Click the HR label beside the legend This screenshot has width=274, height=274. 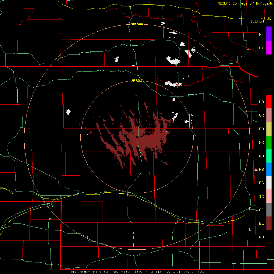coord(261,142)
